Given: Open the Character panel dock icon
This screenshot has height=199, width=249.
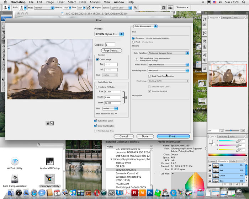Looking at the screenshot, I should [205, 55].
